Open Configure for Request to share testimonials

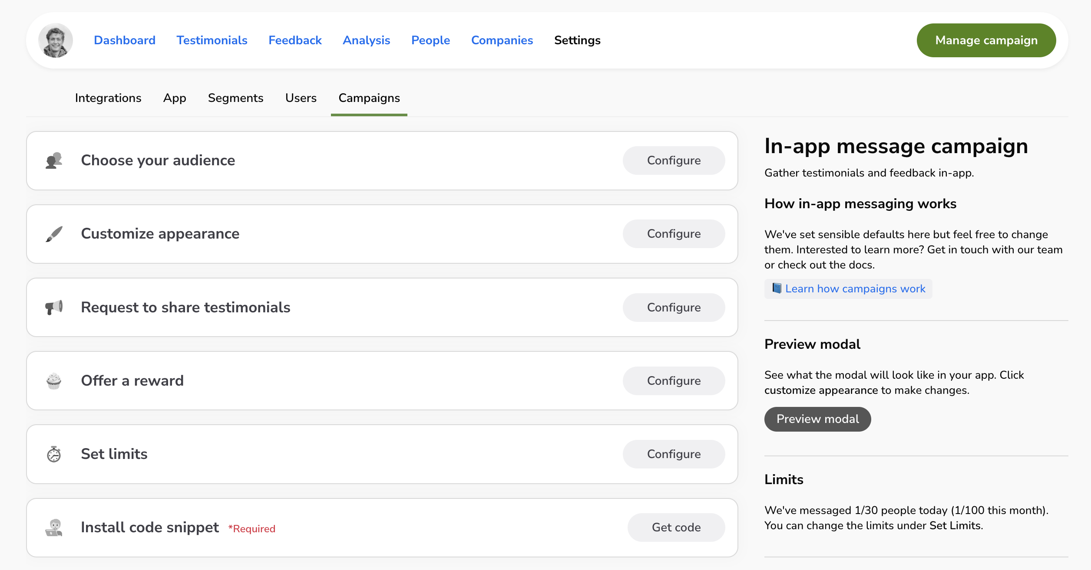(x=674, y=308)
